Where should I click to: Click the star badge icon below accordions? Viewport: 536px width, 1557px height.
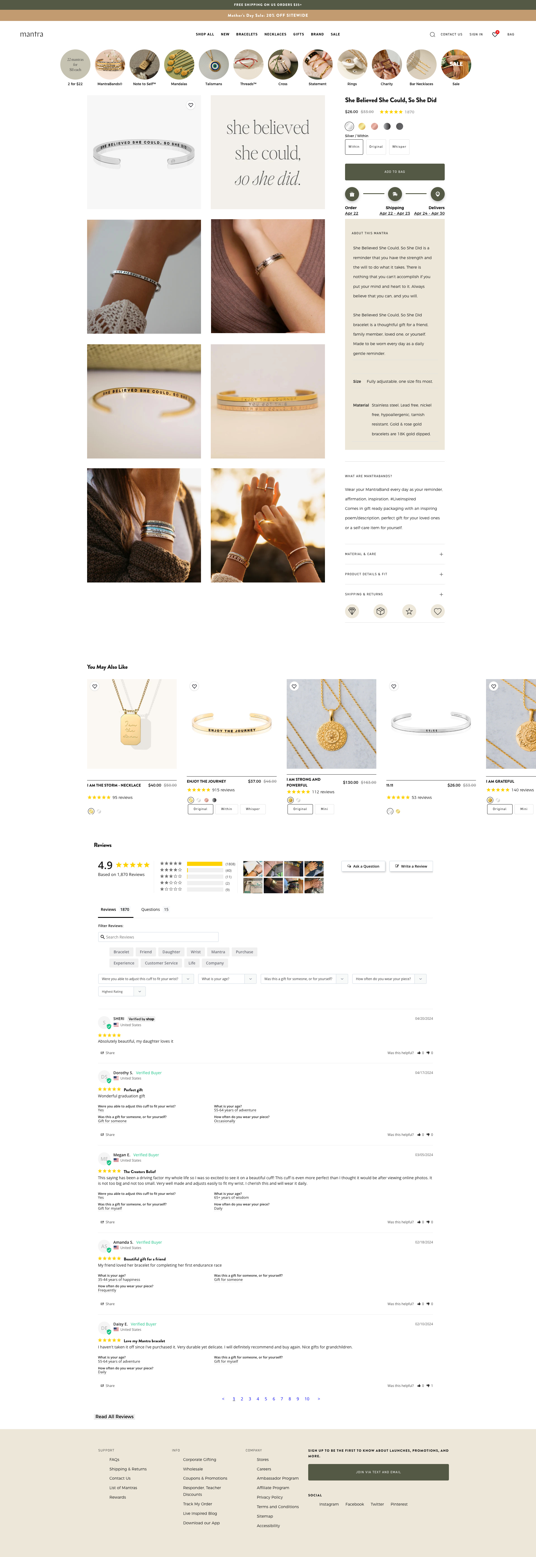tap(409, 611)
